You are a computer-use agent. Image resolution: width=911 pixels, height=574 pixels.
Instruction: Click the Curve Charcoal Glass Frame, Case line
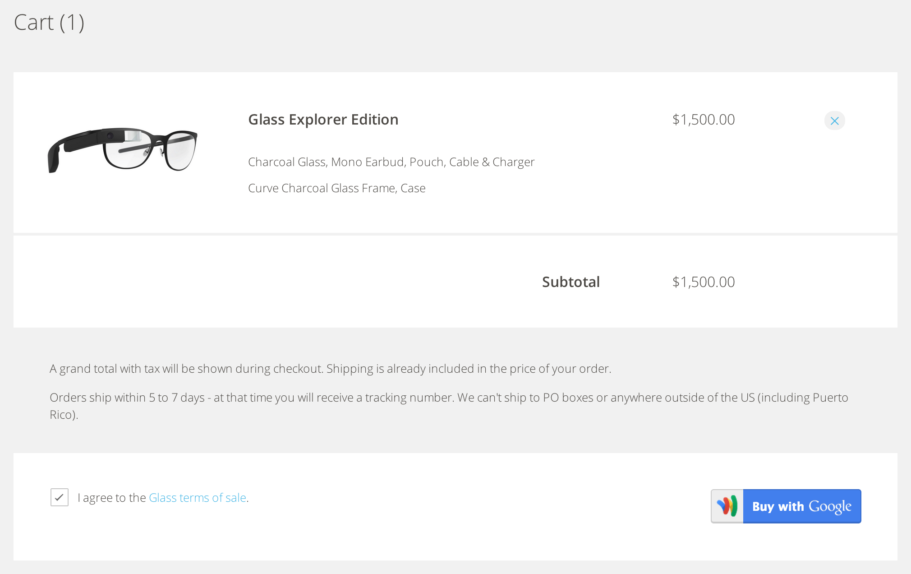tap(336, 188)
